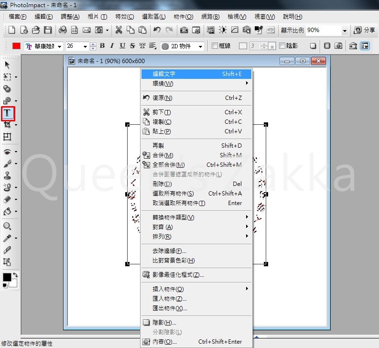This screenshot has height=348, width=379.
Task: Toggle Strikethrough text formatting
Action: [132, 45]
